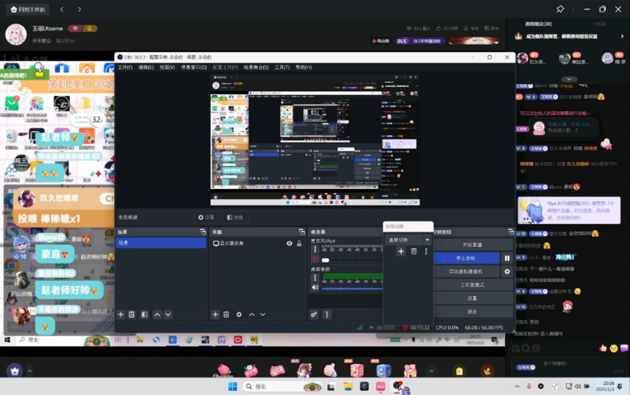Open source properties gear in sources panel
This screenshot has width=630, height=395.
coord(239,314)
